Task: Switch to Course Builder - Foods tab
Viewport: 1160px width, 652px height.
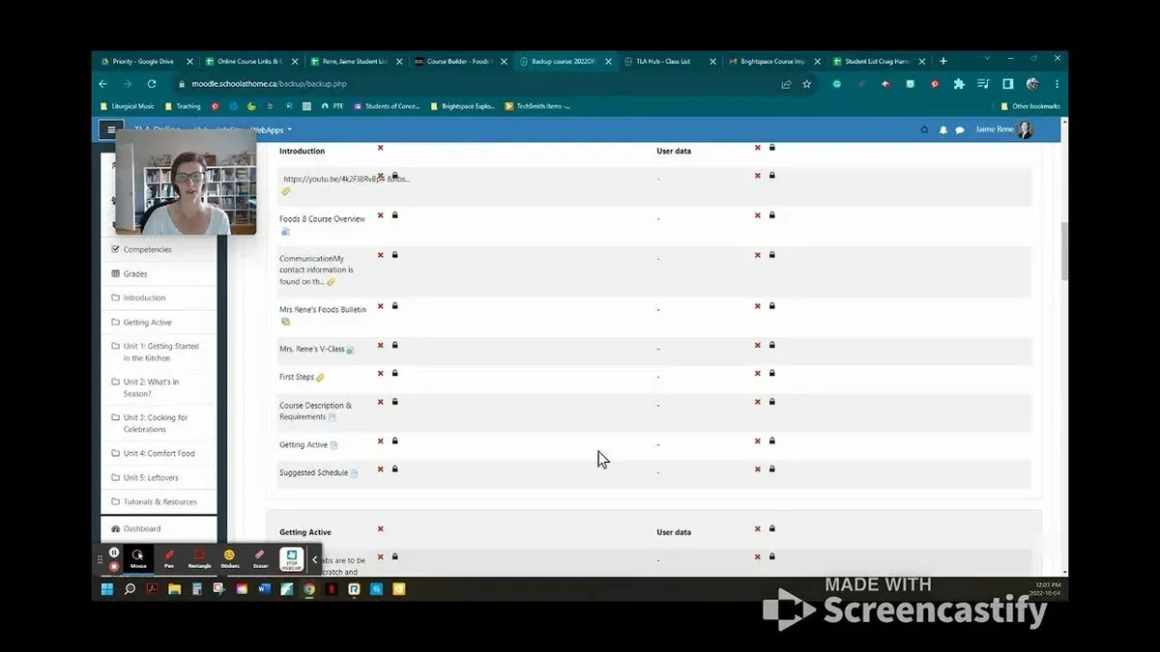Action: 459,61
